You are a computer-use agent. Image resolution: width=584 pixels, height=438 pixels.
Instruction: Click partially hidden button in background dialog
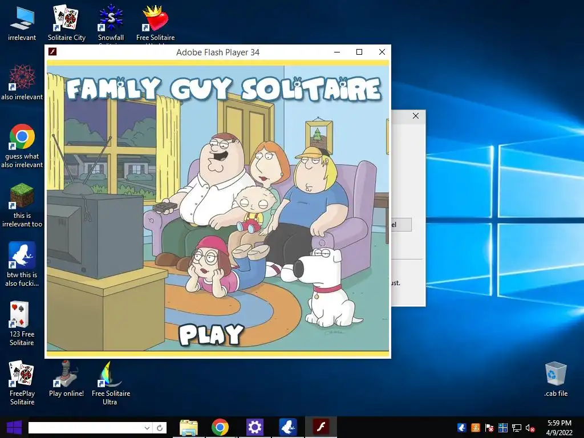click(x=401, y=225)
